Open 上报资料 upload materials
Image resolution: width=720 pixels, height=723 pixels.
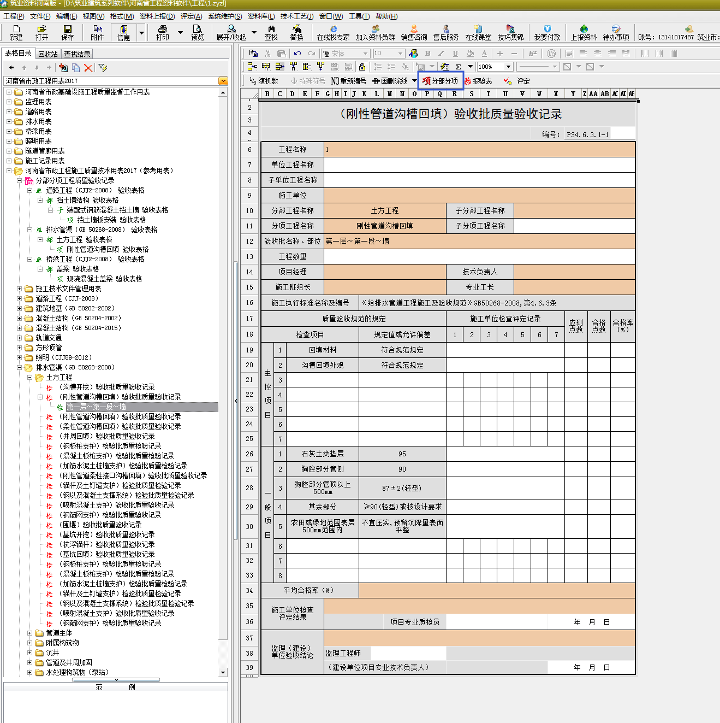click(584, 33)
